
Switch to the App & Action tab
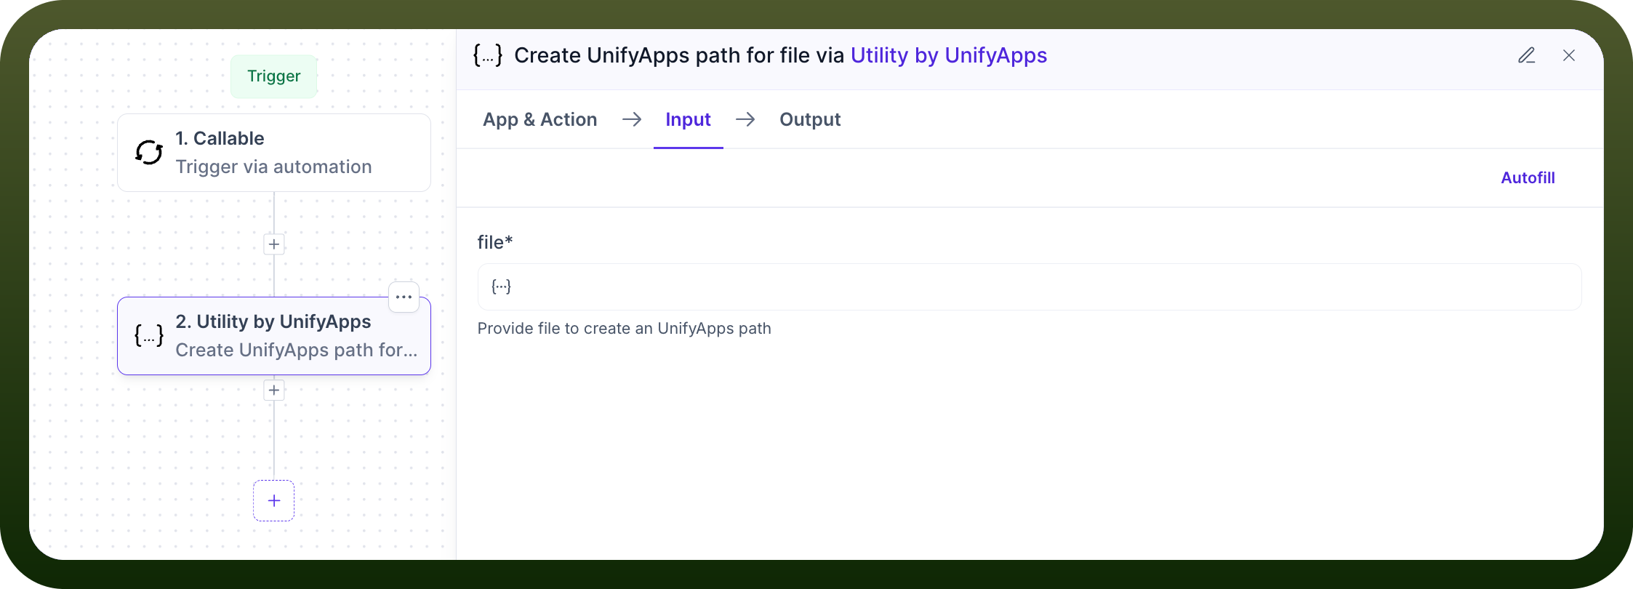540,119
